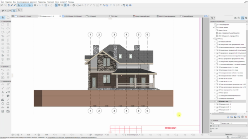
Task: Click the Redo arrow in the toolbar
Action: [5, 5]
